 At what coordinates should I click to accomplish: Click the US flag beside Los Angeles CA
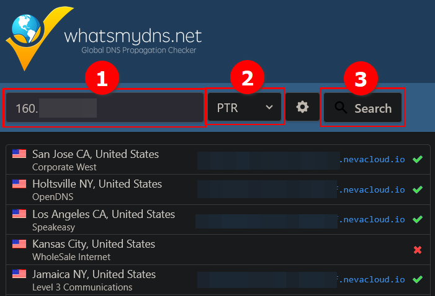coord(19,214)
